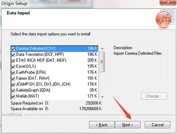Uncheck the EarthProbe (EPA) checkbox
This screenshot has width=177, height=134.
click(13, 73)
